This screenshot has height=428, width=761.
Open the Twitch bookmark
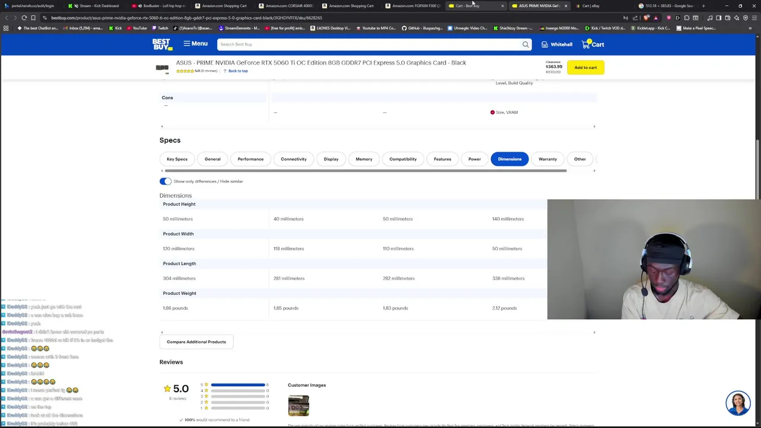click(160, 28)
